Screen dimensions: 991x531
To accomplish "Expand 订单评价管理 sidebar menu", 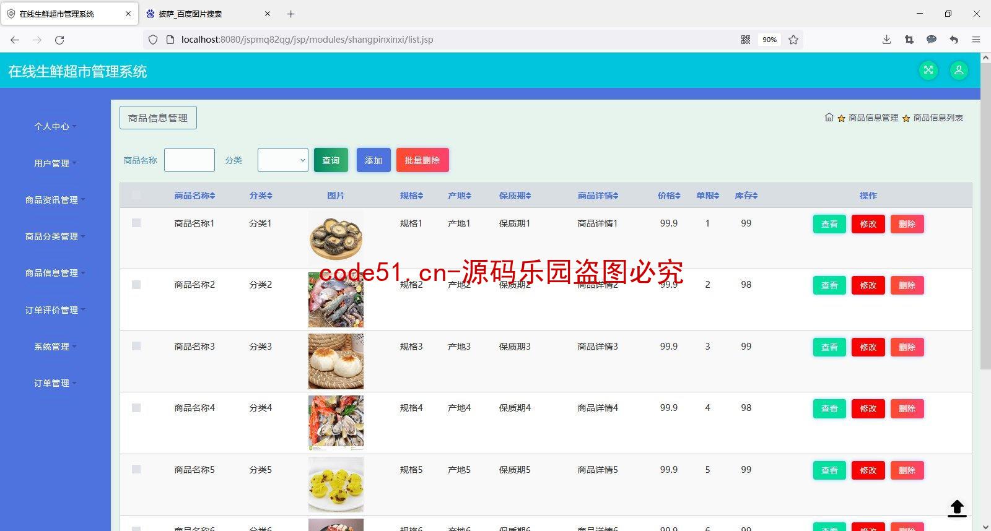I will pos(55,310).
